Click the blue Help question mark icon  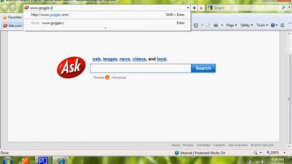273,26
